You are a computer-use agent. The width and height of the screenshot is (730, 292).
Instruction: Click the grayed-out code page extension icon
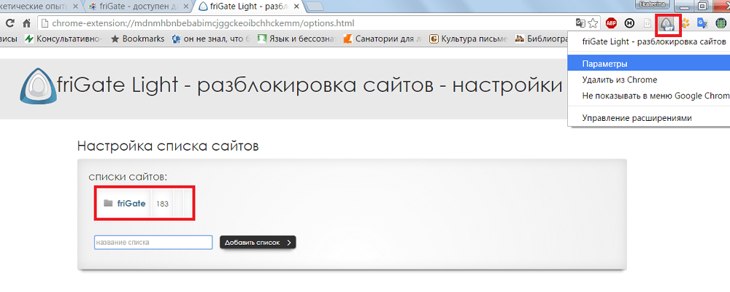648,23
